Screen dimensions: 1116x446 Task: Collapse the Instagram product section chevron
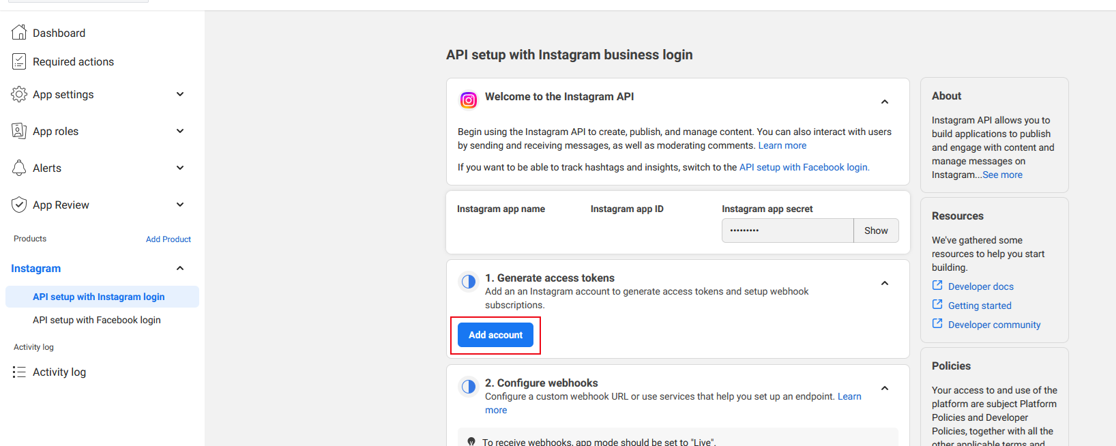click(180, 268)
